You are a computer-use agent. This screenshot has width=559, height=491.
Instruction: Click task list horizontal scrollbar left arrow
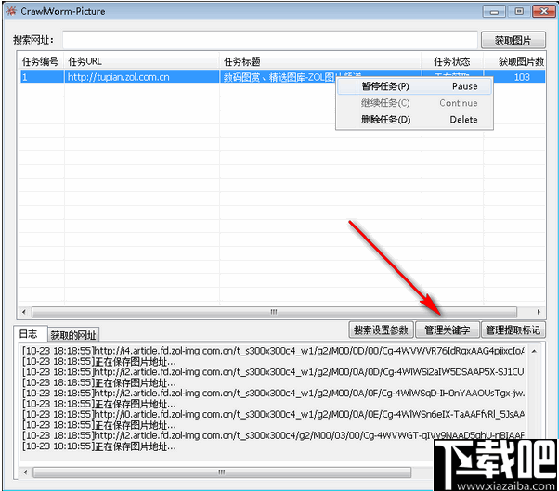[24, 312]
